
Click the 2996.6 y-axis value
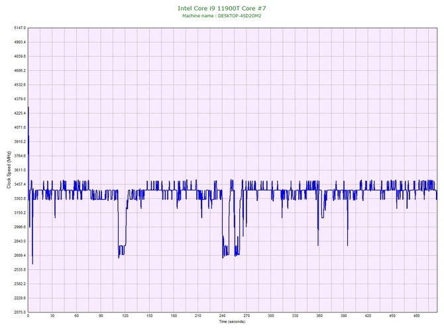pyautogui.click(x=20, y=227)
